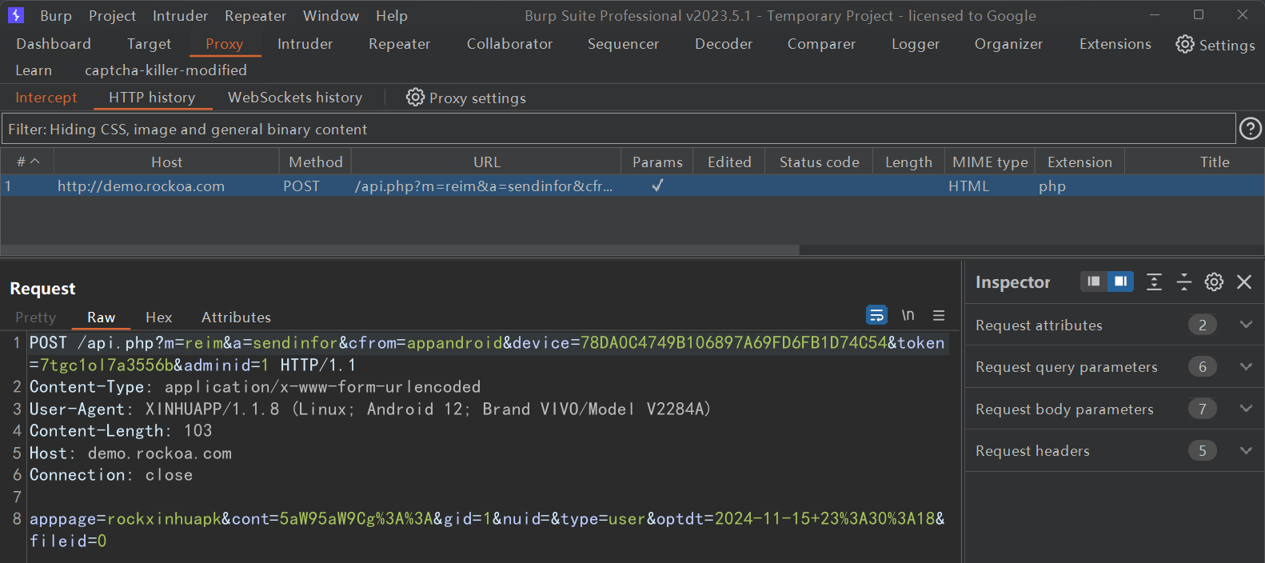Open the Help menu
The height and width of the screenshot is (563, 1265).
[392, 16]
